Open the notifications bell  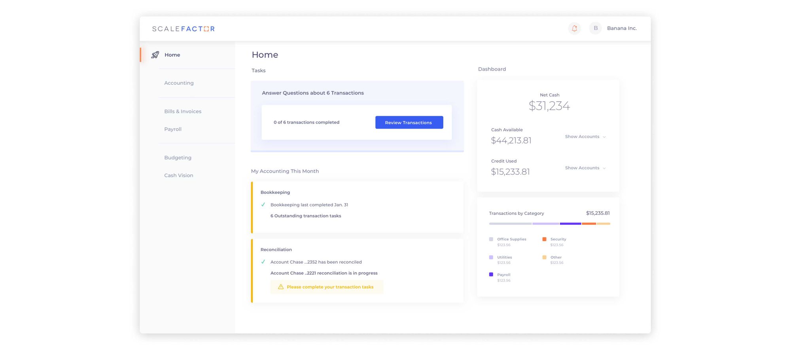[x=574, y=28]
